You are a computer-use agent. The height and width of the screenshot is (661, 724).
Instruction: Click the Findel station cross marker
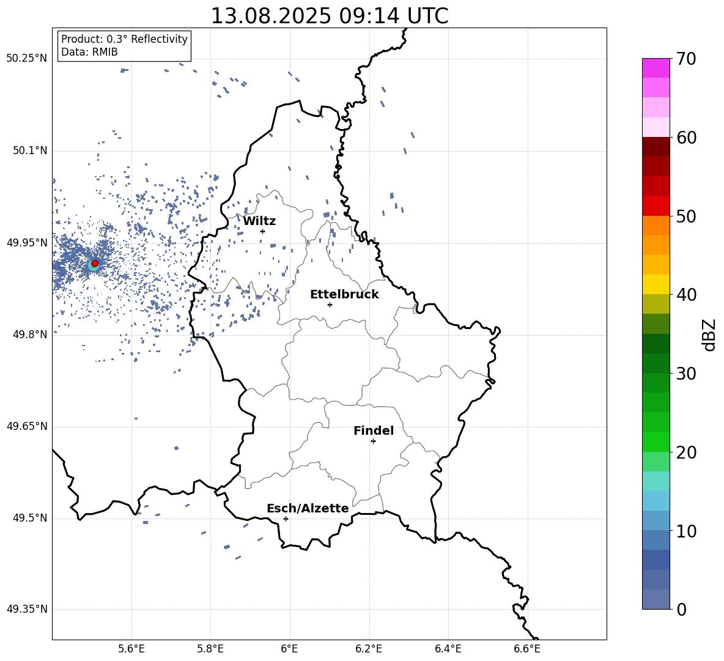tap(374, 441)
